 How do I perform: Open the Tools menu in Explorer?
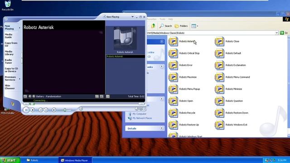[162, 19]
